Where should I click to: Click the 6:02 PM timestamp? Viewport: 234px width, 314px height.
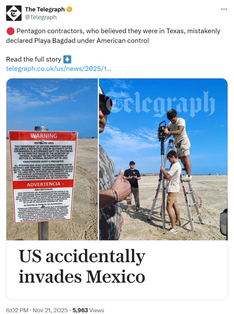[17, 310]
